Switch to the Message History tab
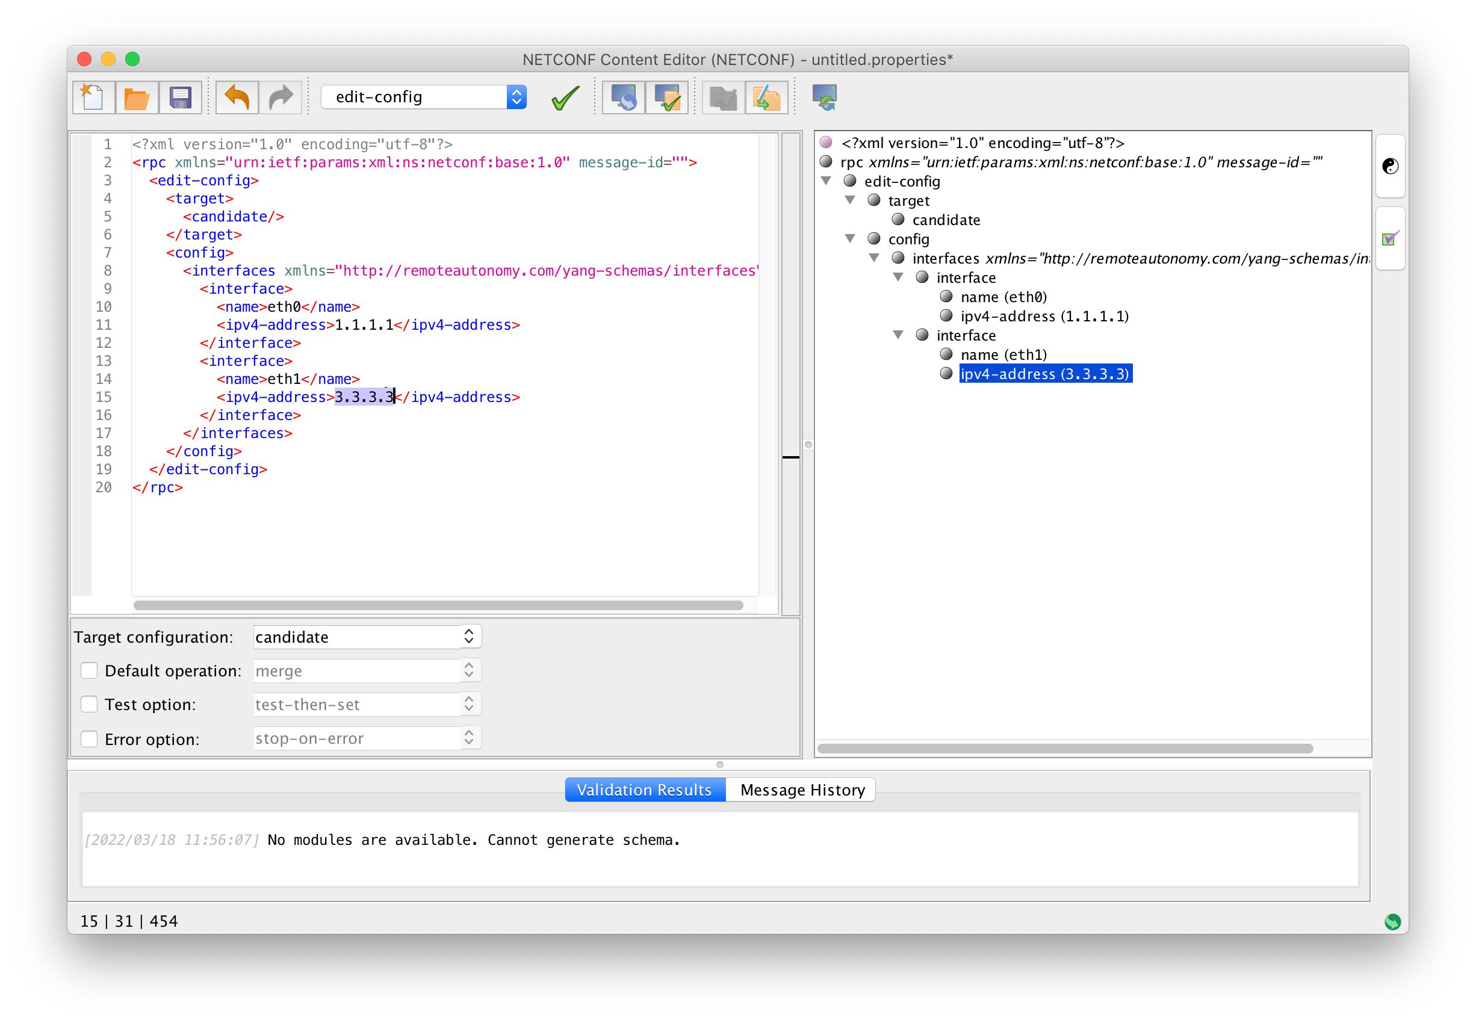1476x1023 pixels. (799, 789)
